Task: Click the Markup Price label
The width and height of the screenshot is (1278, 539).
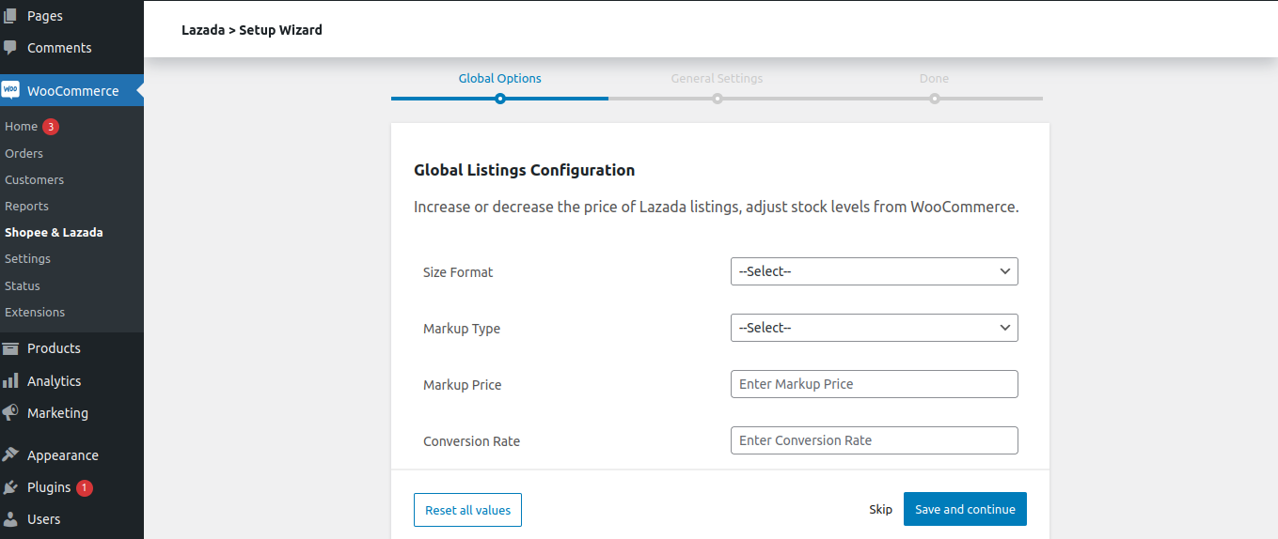Action: coord(463,385)
